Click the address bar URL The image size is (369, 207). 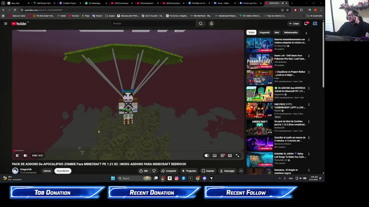[43, 10]
